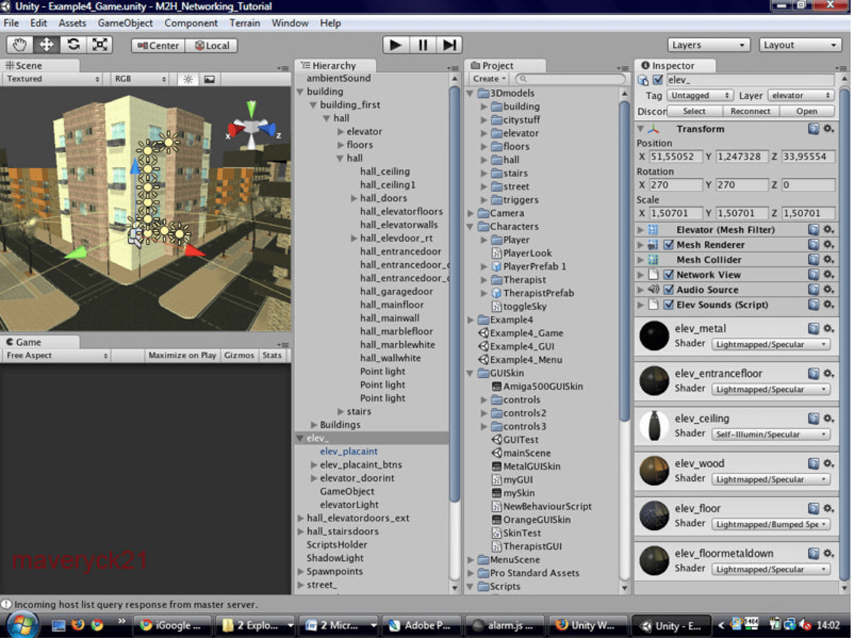Select the Move tool
This screenshot has height=638, width=851.
pyautogui.click(x=47, y=45)
